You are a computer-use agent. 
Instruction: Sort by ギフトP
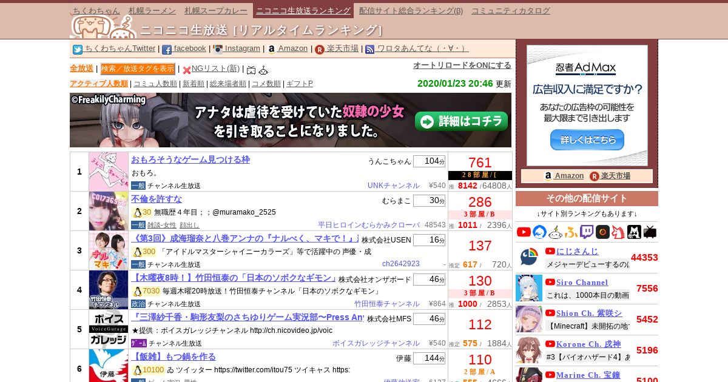[x=300, y=84]
